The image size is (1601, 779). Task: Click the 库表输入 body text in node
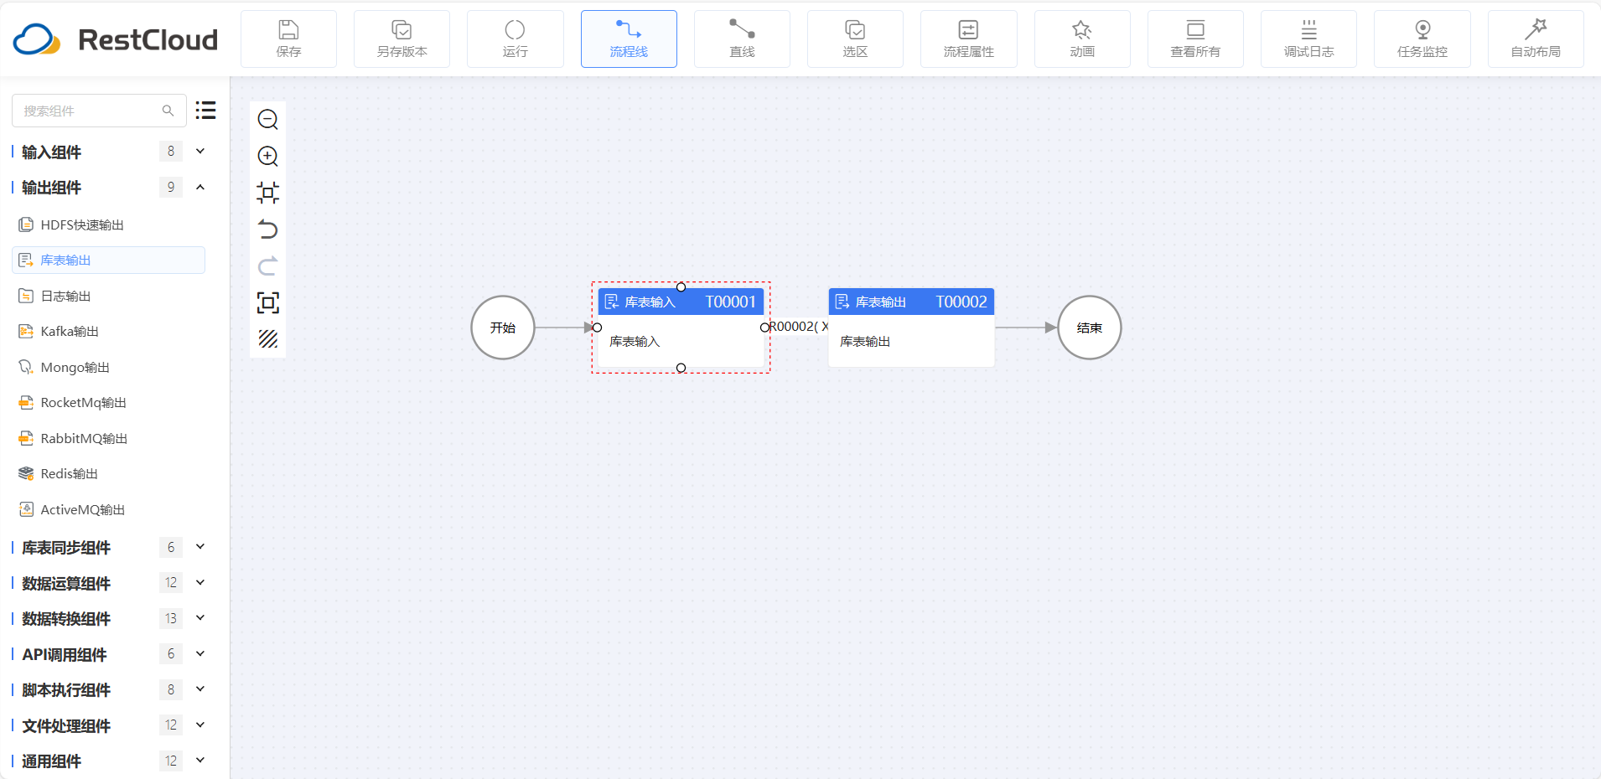(635, 342)
